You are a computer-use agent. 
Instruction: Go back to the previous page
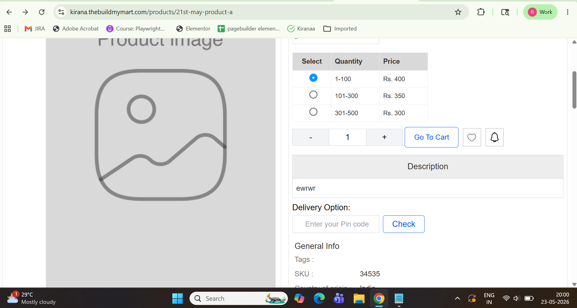(x=9, y=12)
